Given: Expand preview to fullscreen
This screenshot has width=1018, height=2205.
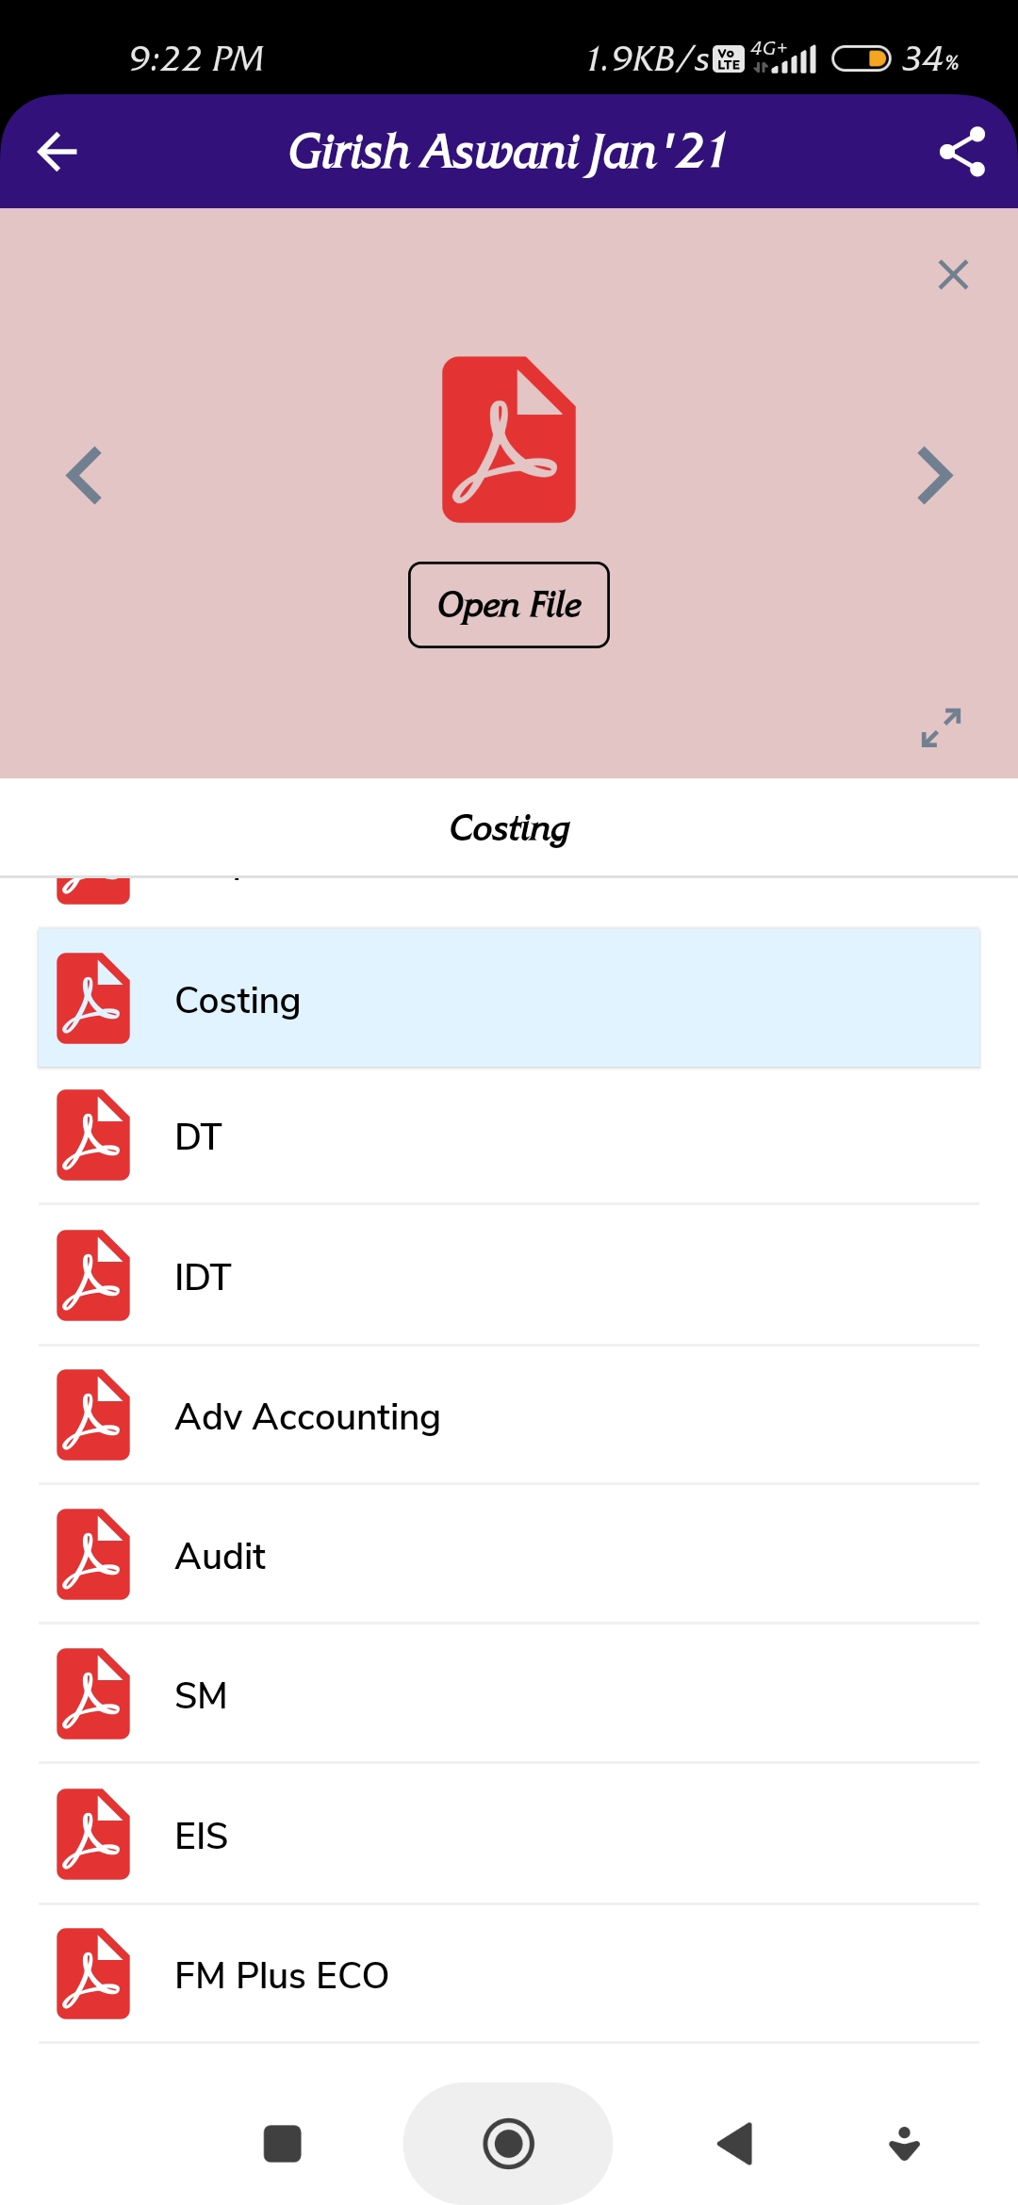Looking at the screenshot, I should click(x=941, y=727).
